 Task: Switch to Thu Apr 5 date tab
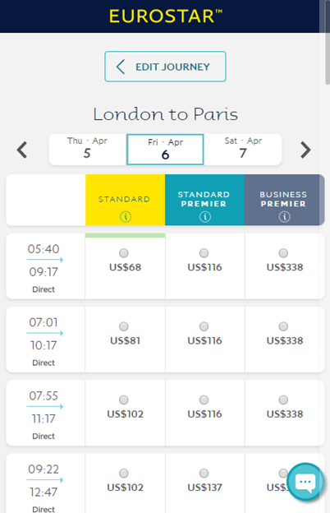pos(88,149)
